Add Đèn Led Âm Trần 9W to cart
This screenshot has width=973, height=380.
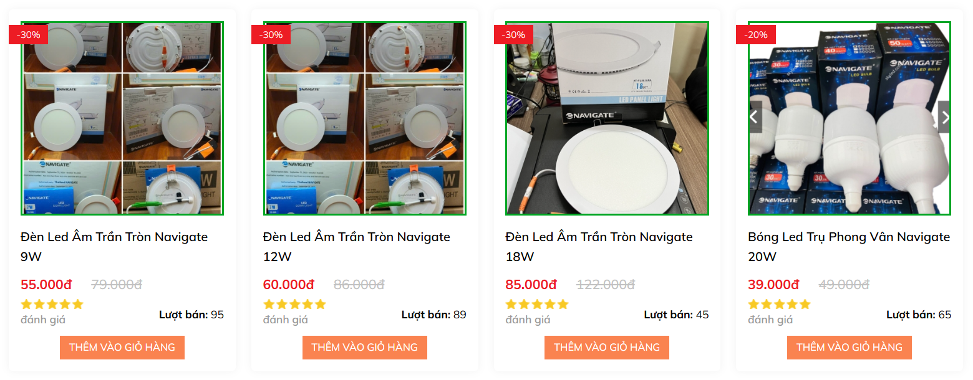pyautogui.click(x=122, y=348)
